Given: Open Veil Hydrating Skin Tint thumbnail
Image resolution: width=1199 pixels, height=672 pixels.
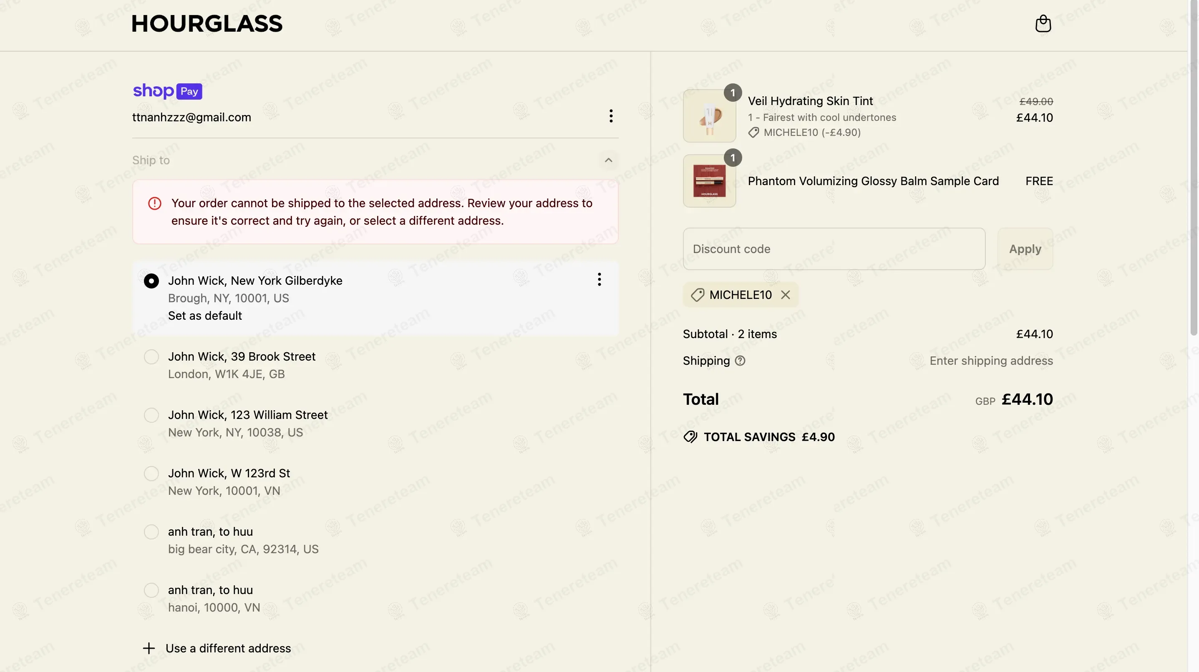Looking at the screenshot, I should pos(709,116).
